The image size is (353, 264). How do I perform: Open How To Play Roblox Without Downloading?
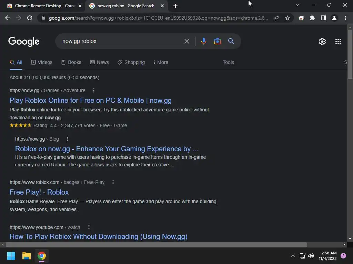[98, 236]
